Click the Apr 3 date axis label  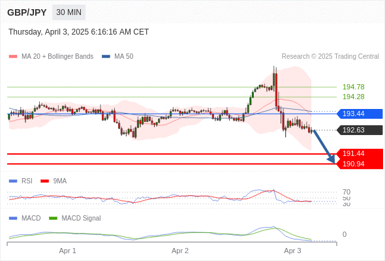point(292,251)
